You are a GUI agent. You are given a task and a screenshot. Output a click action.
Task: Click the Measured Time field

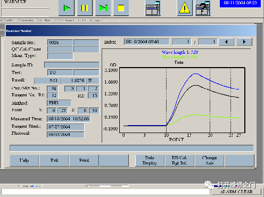pos(69,119)
